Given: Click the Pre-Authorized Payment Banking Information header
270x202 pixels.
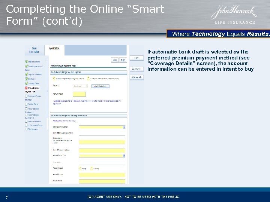Looking at the screenshot, I should click(x=88, y=116).
